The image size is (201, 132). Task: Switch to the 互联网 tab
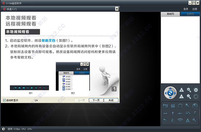pos(190,14)
